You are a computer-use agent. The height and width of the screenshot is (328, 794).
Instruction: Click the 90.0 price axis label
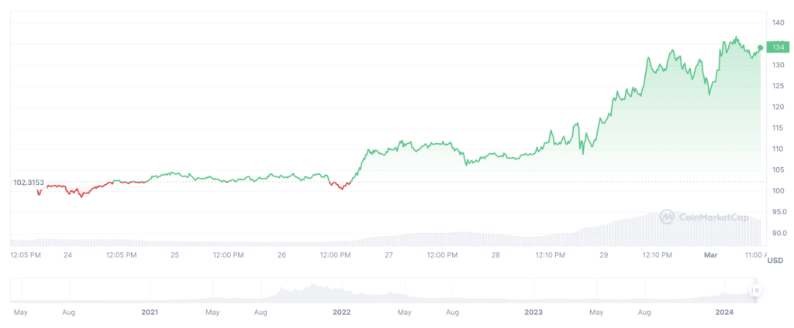click(x=778, y=233)
